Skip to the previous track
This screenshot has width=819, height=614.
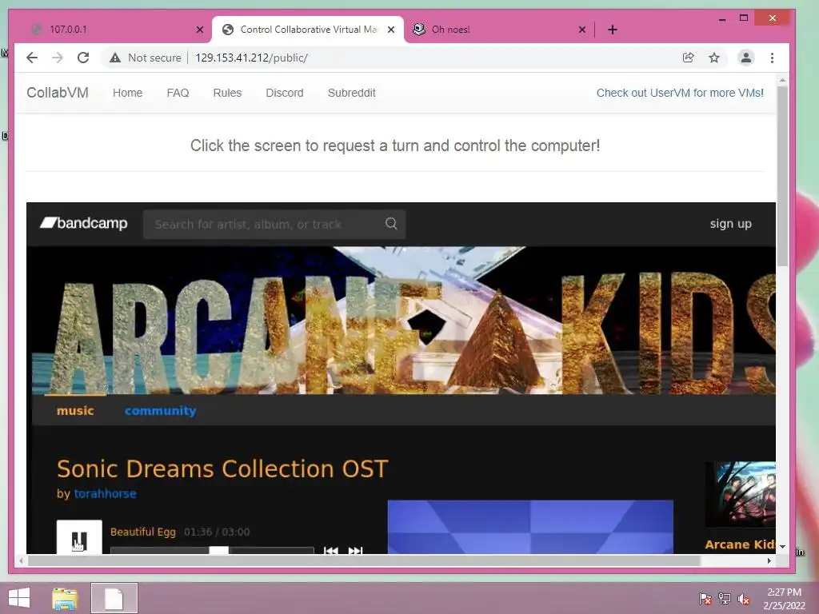click(x=330, y=550)
